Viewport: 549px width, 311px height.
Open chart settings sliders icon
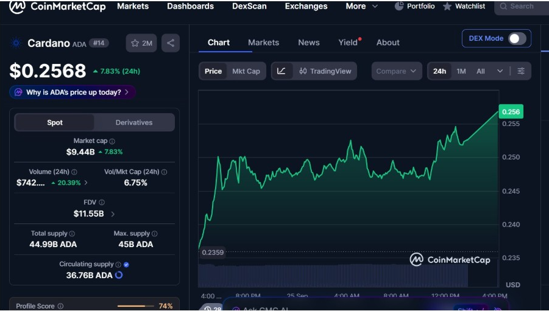pyautogui.click(x=521, y=71)
